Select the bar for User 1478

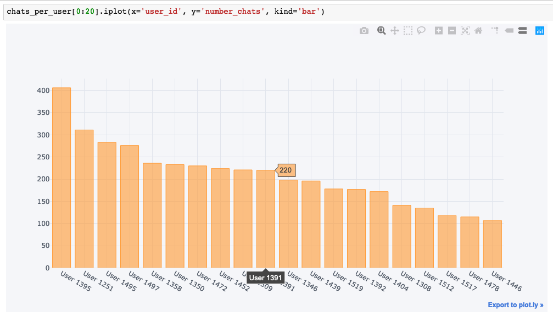click(x=470, y=242)
